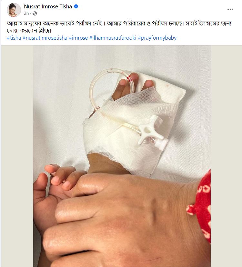The width and height of the screenshot is (242, 267).
Task: Click the 2h post timestamp
Action: (x=26, y=13)
